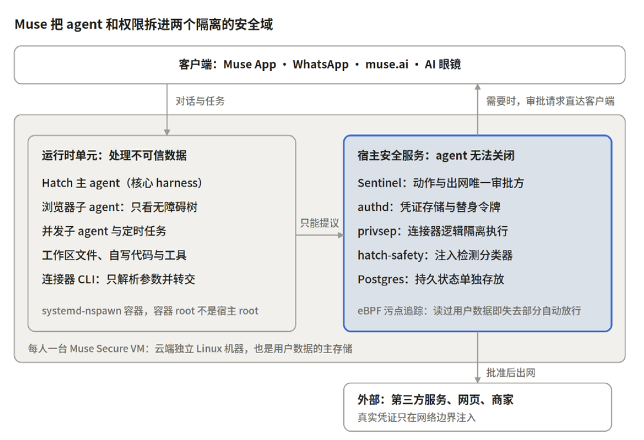Select the eBPF 污点追踪 note
The height and width of the screenshot is (440, 644).
click(x=469, y=311)
